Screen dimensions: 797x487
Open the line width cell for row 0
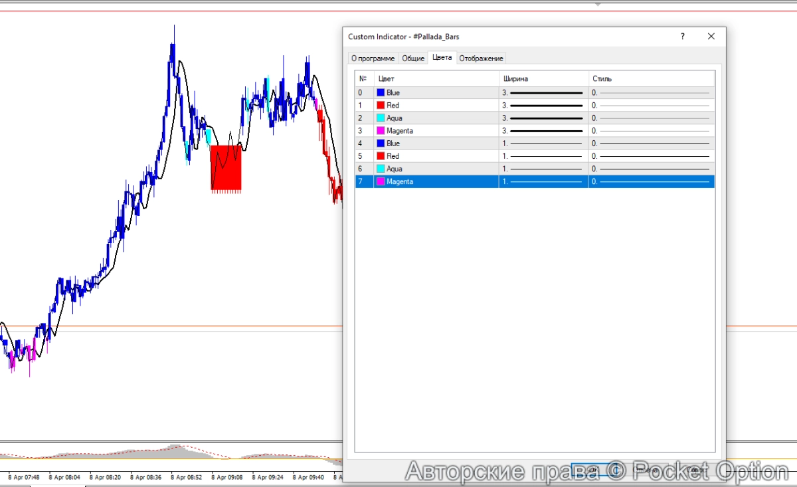coord(543,93)
